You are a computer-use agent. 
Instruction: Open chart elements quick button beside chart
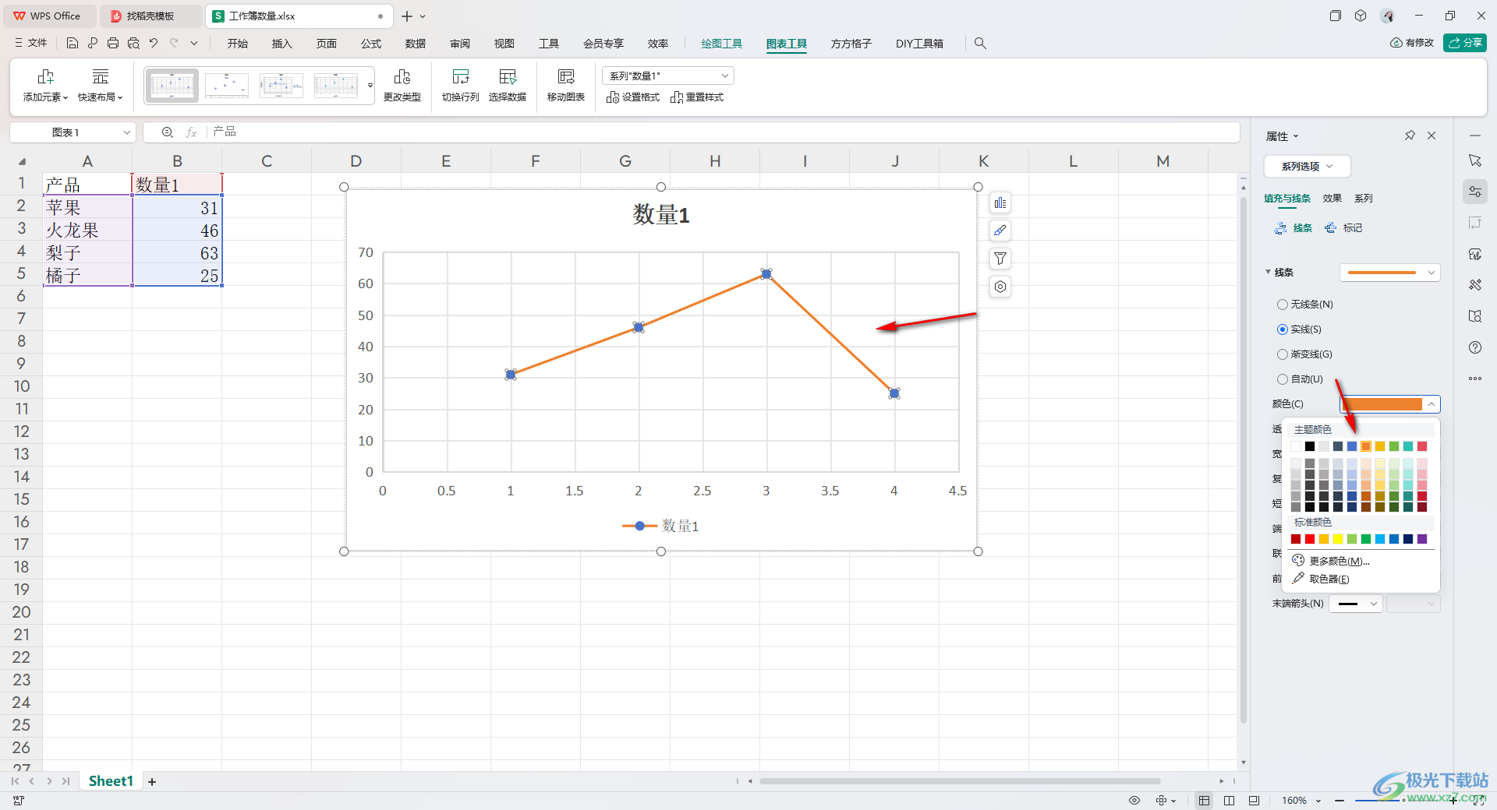(x=1000, y=203)
